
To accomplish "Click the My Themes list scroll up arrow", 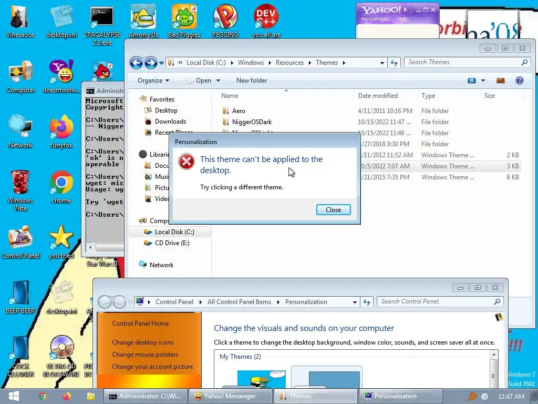I will [x=494, y=355].
